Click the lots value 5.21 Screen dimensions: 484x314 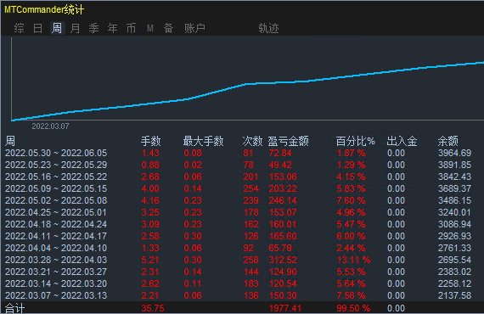(x=150, y=260)
